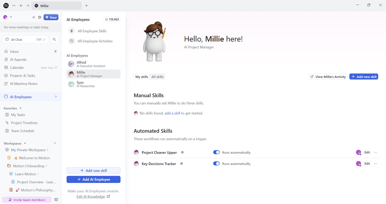Open AI Agenda in sidebar
The height and width of the screenshot is (204, 386).
point(31,59)
